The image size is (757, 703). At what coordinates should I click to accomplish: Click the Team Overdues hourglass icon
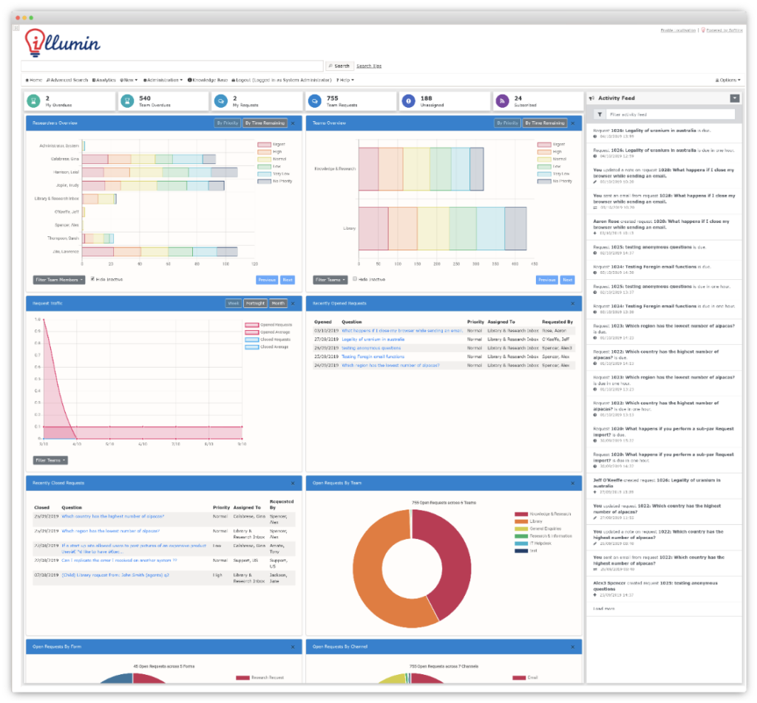(127, 100)
